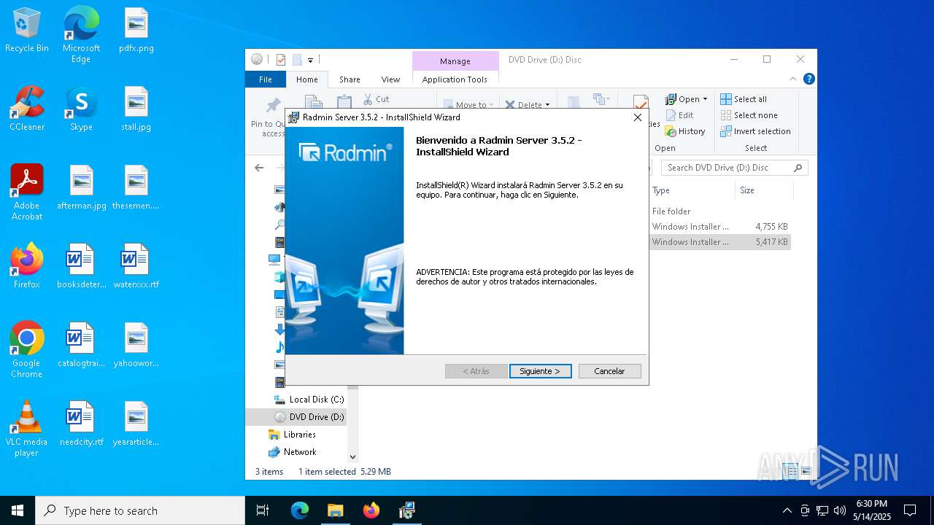This screenshot has width=934, height=525.
Task: Select the 5,417 KB Windows Installer file
Action: click(x=719, y=242)
